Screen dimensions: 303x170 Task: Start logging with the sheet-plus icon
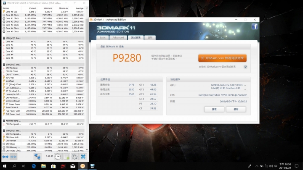tap(66, 157)
